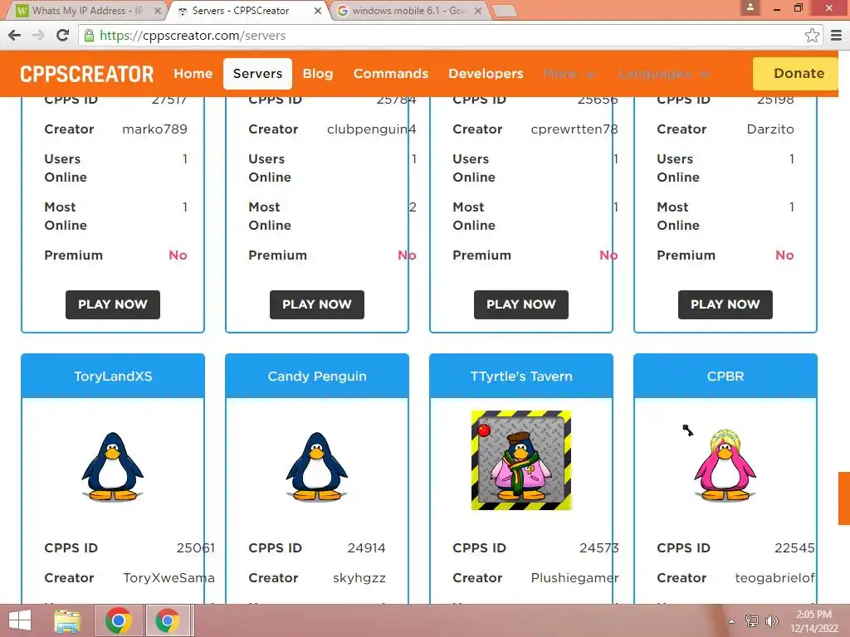The width and height of the screenshot is (850, 637).
Task: Click the CPBR pink penguin avatar
Action: click(725, 464)
